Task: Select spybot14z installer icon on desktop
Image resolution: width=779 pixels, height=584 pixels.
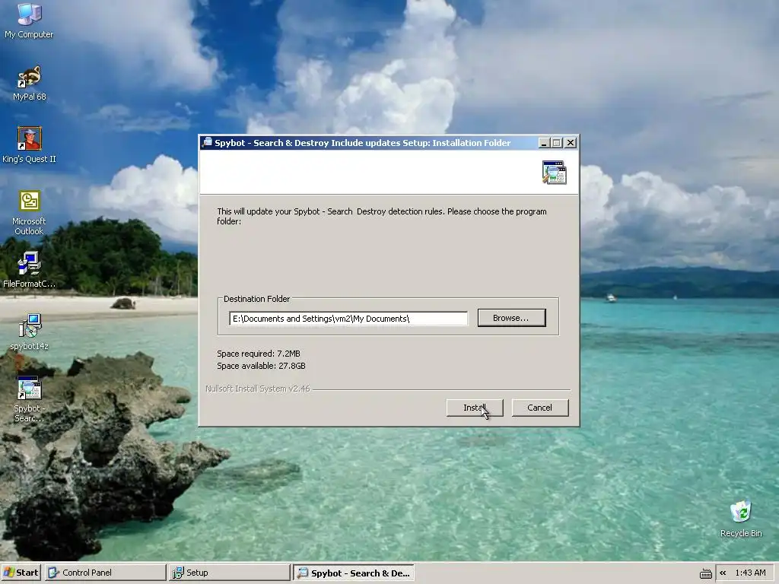Action: point(30,332)
